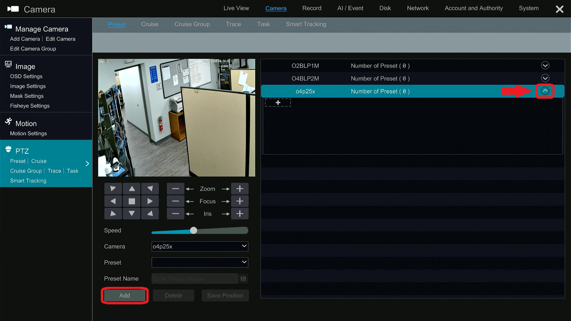Open the Record menu at the top
This screenshot has height=321, width=571.
[312, 8]
